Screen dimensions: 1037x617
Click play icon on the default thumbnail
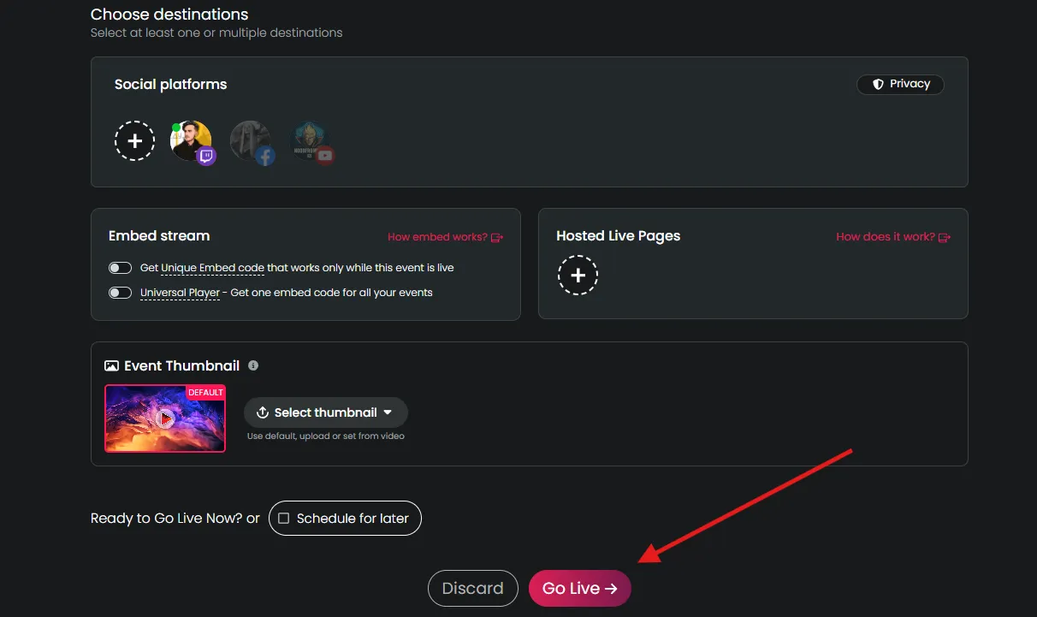(166, 418)
